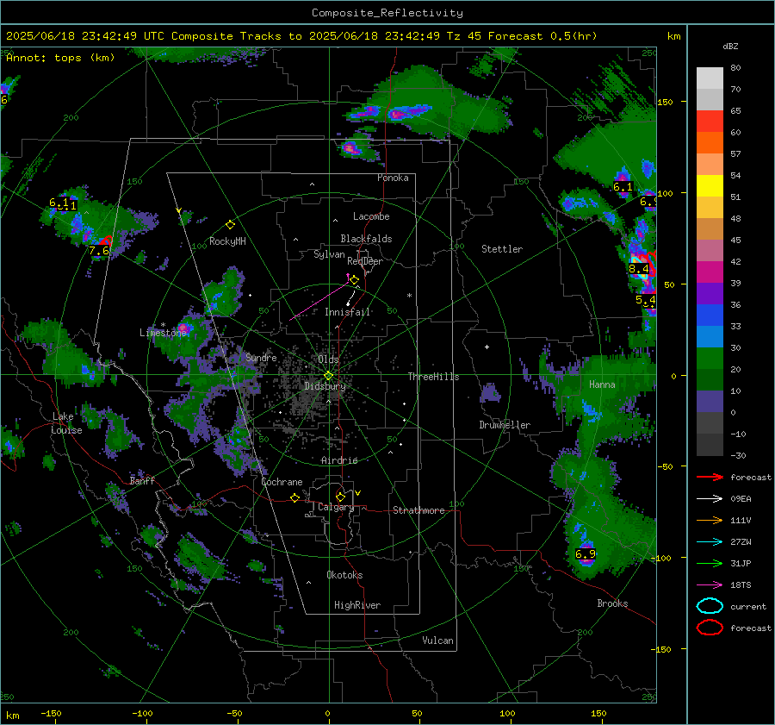Click the storm top label 7.6
Image resolution: width=775 pixels, height=725 pixels.
(x=99, y=251)
